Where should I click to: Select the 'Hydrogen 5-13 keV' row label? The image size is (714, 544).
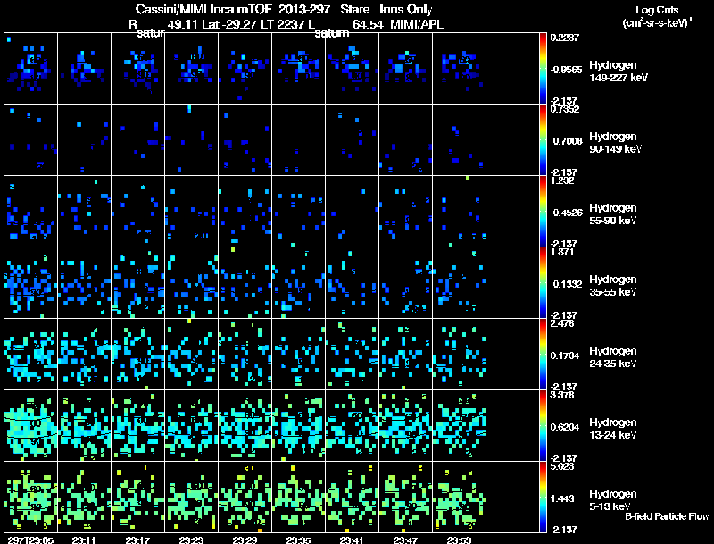coord(613,500)
